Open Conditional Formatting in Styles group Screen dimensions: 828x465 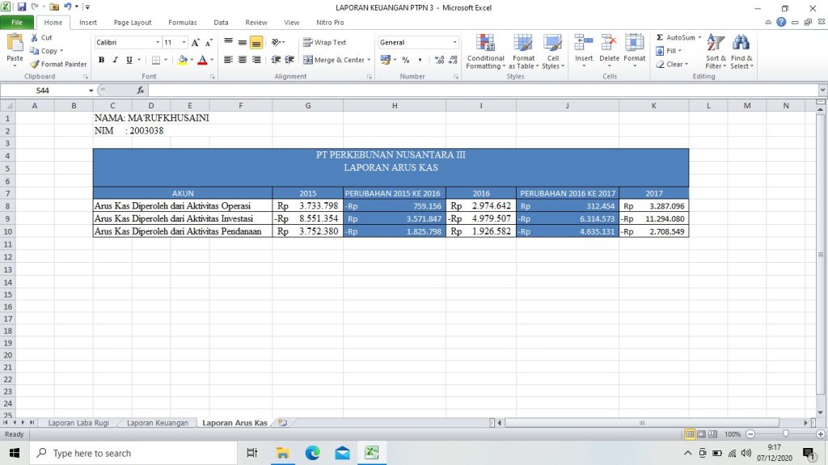tap(485, 52)
